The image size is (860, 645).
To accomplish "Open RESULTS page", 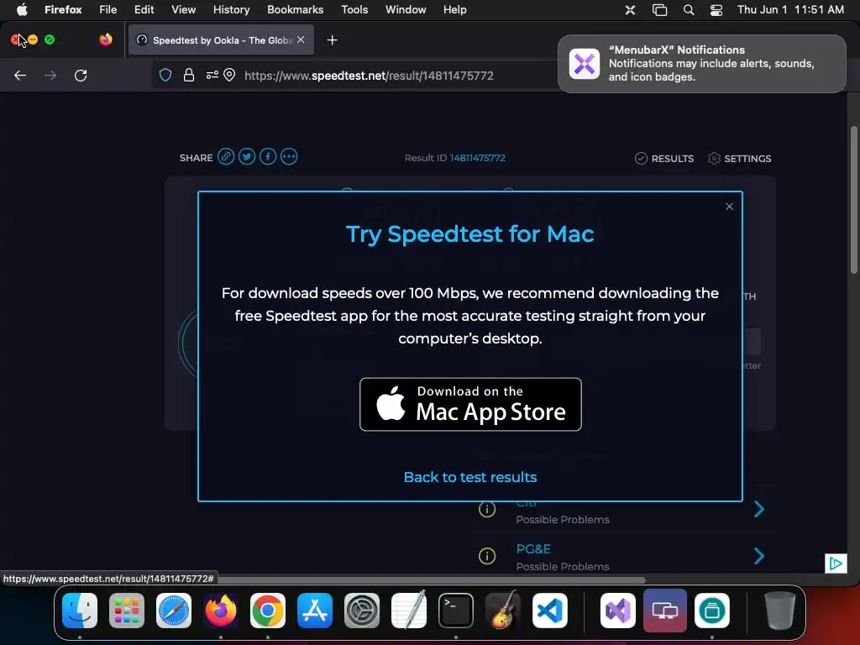I will (x=664, y=159).
